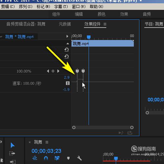This screenshot has width=164, height=164.
Task: Reset the second effect with lower reset icon
Action: pos(67,56)
